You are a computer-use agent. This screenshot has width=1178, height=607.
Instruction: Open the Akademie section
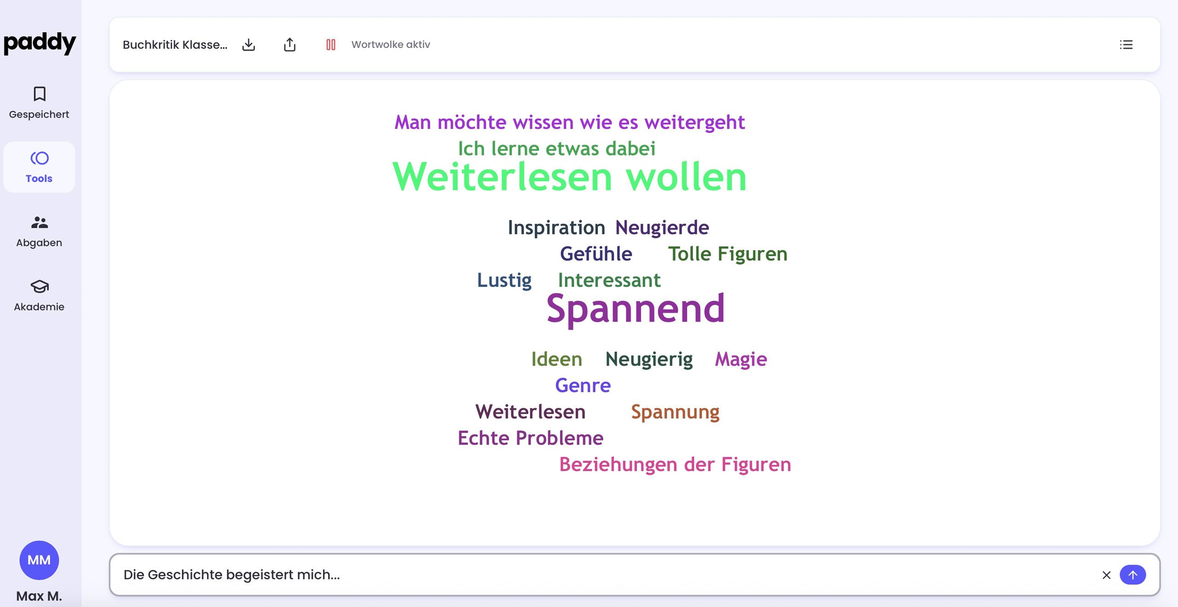point(39,295)
